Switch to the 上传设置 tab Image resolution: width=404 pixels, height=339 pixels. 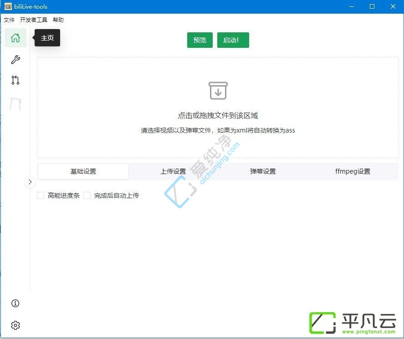click(x=173, y=171)
